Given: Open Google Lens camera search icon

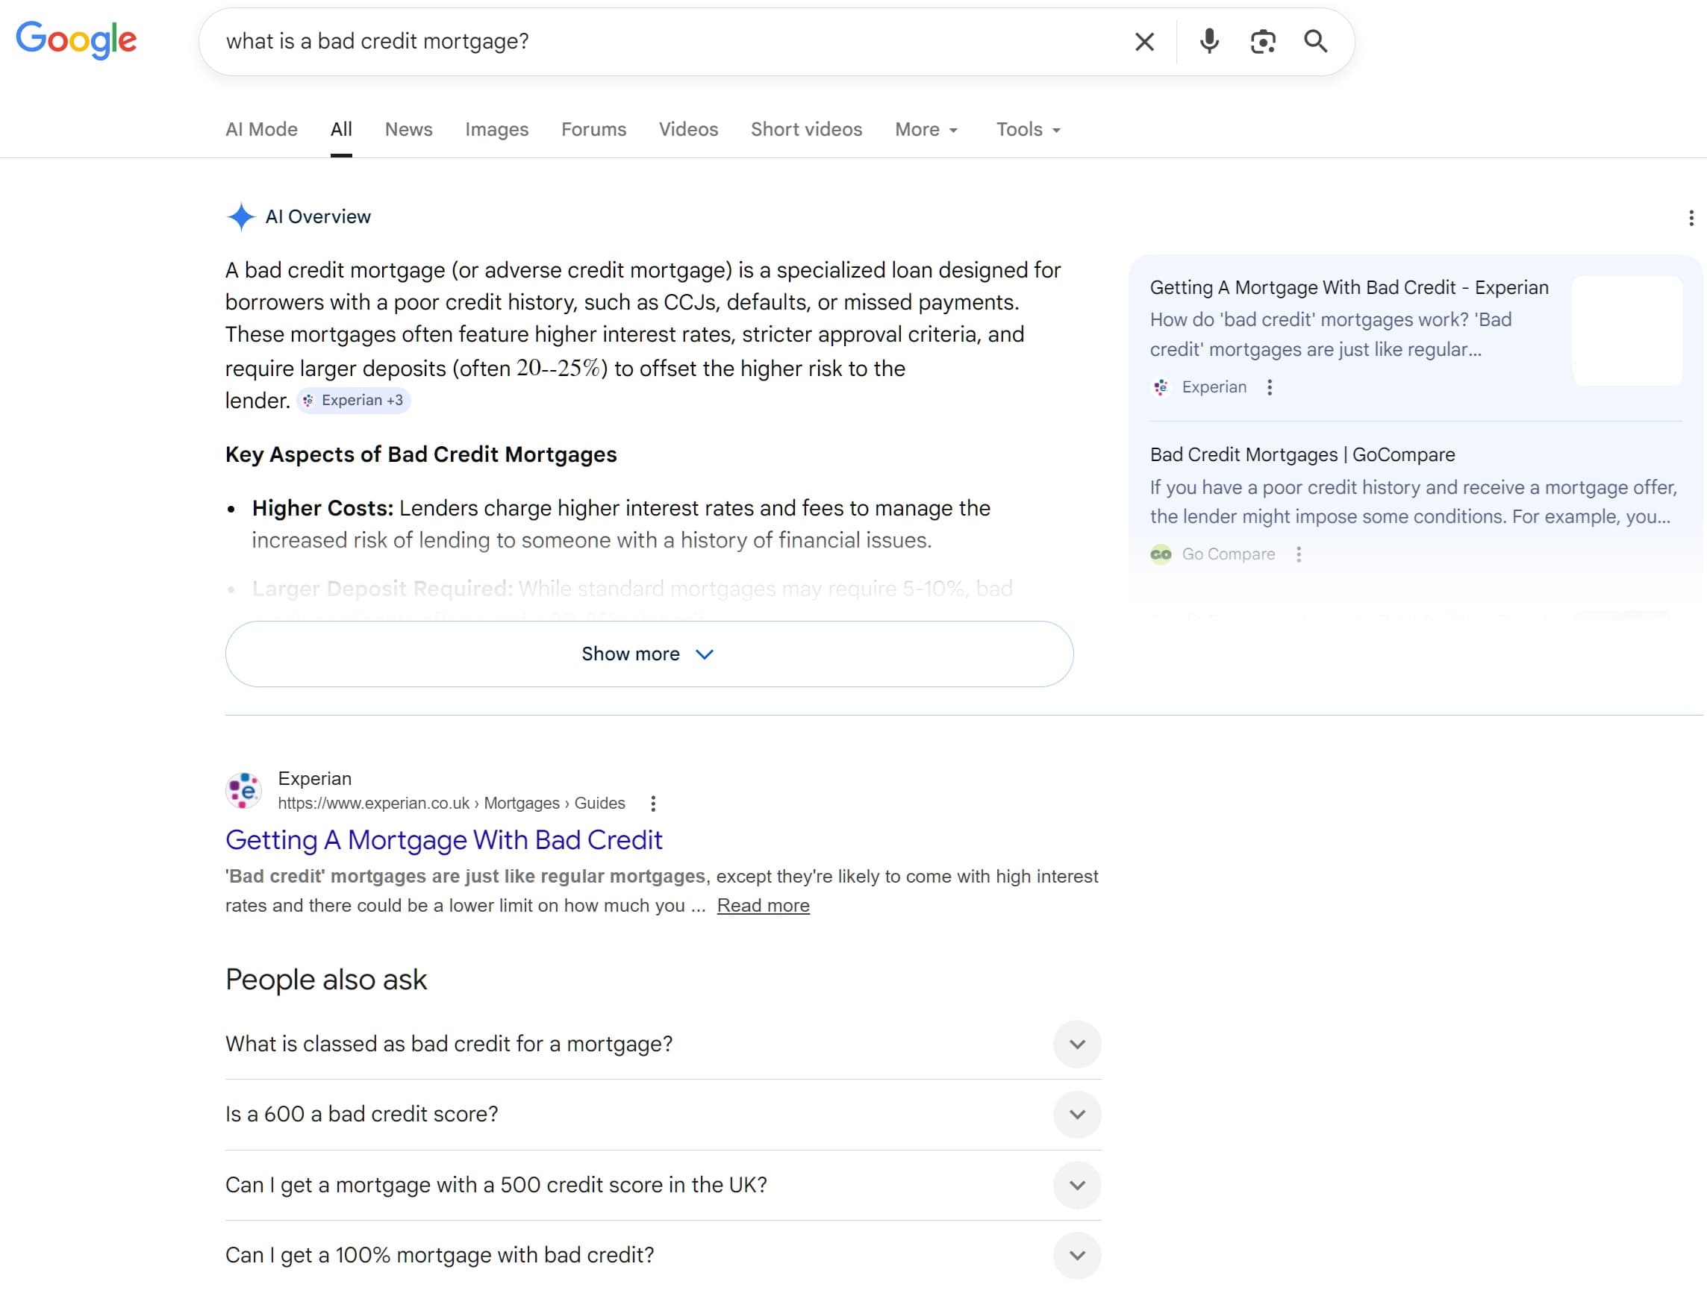Looking at the screenshot, I should click(1262, 42).
